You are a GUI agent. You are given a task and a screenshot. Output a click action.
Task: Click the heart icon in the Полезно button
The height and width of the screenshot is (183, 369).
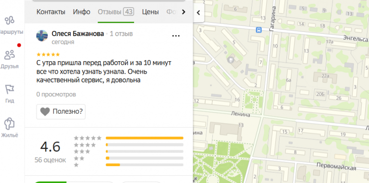point(45,112)
